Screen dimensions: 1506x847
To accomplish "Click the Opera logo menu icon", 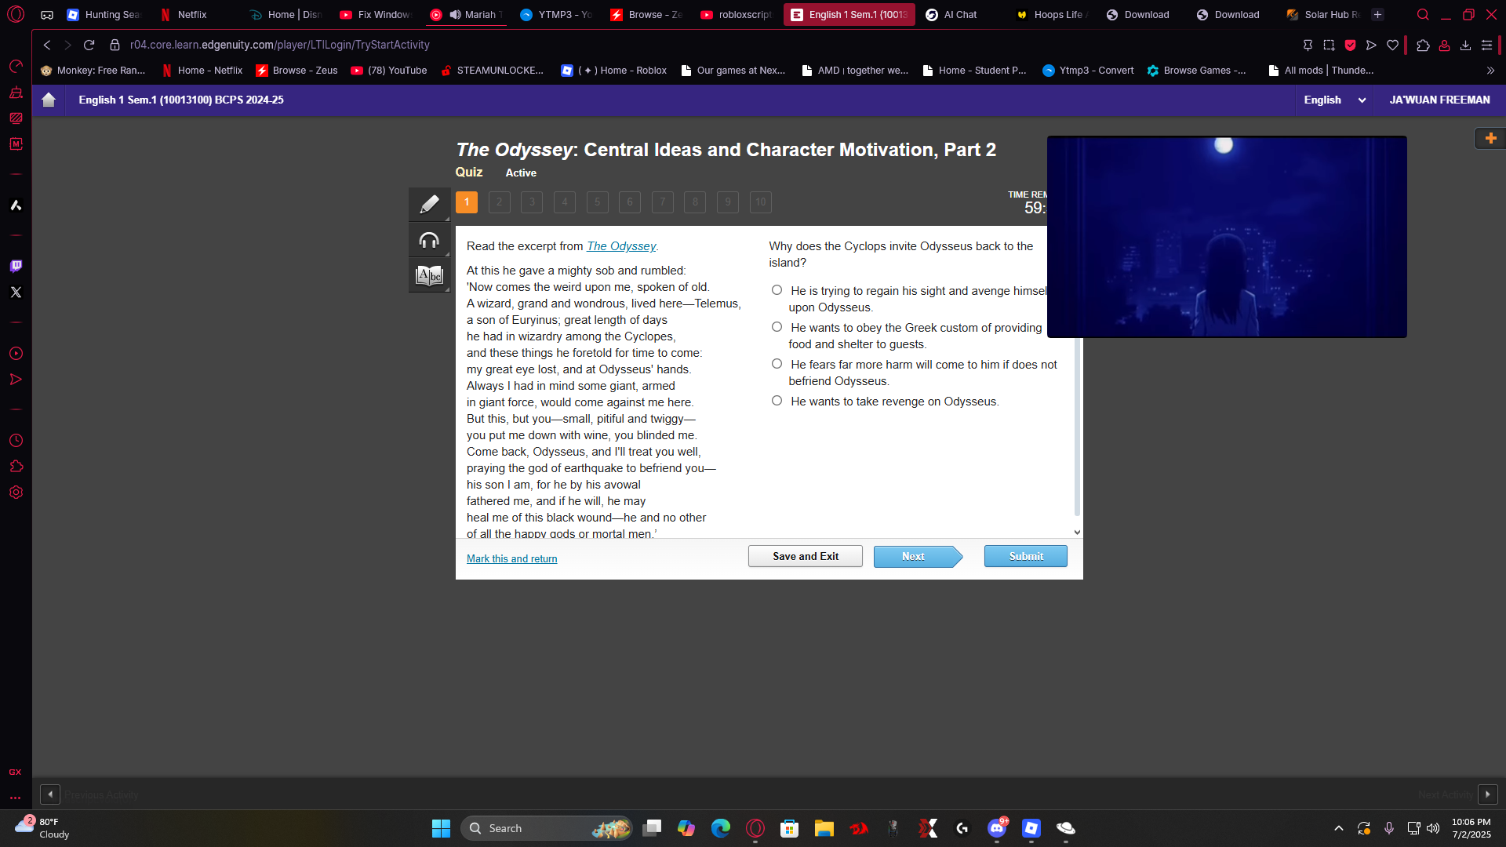I will pyautogui.click(x=16, y=14).
